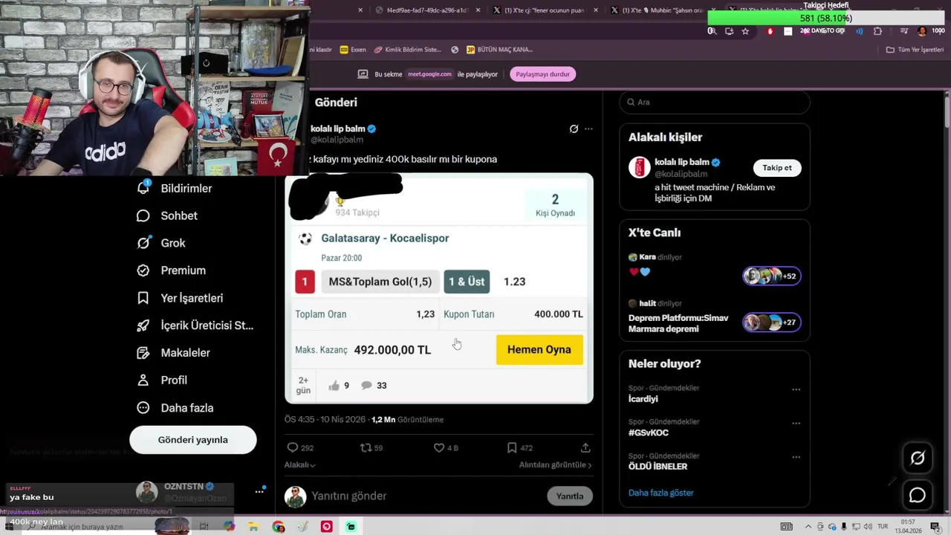Open Bildirimler notifications bell icon
Viewport: 951px width, 535px height.
click(143, 187)
